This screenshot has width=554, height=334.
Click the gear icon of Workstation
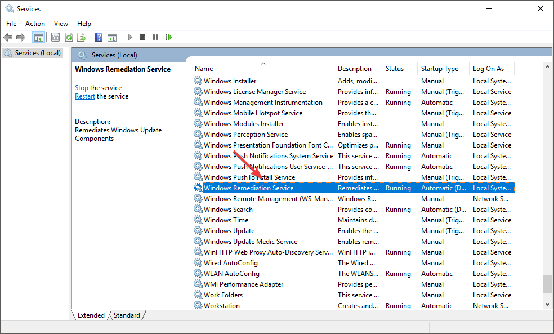click(x=198, y=305)
